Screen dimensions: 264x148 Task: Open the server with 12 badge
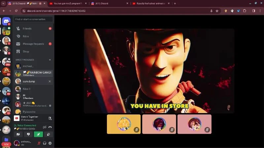[6, 110]
